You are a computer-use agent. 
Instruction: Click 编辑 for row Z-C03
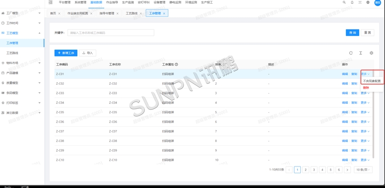(345, 93)
